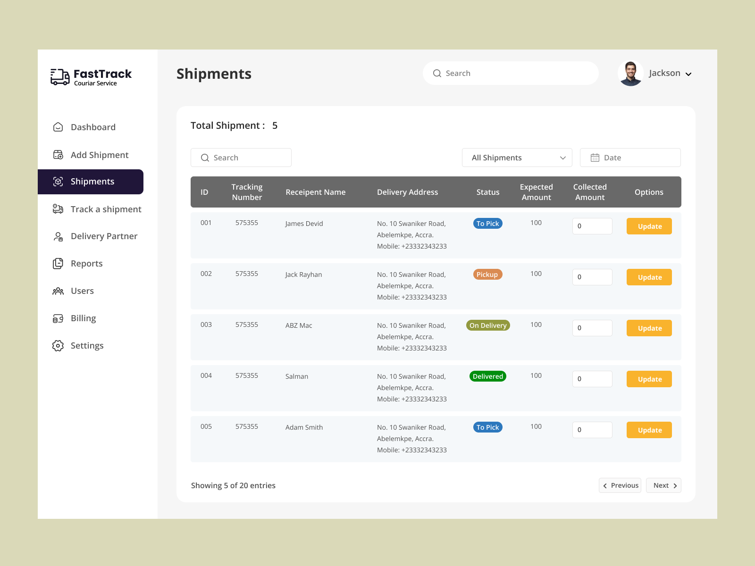The height and width of the screenshot is (566, 755).
Task: Open the Users section icon
Action: tap(58, 291)
